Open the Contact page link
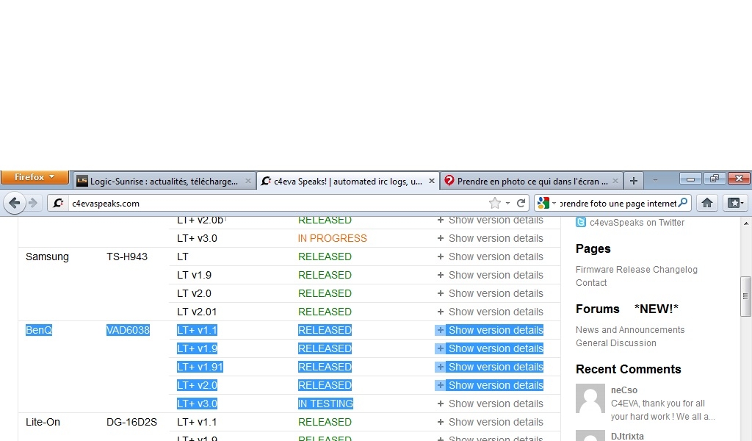This screenshot has height=441, width=752. [x=591, y=283]
